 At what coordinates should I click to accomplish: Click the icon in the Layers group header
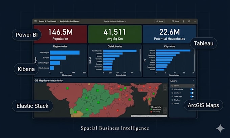pyautogui.click(x=172, y=86)
